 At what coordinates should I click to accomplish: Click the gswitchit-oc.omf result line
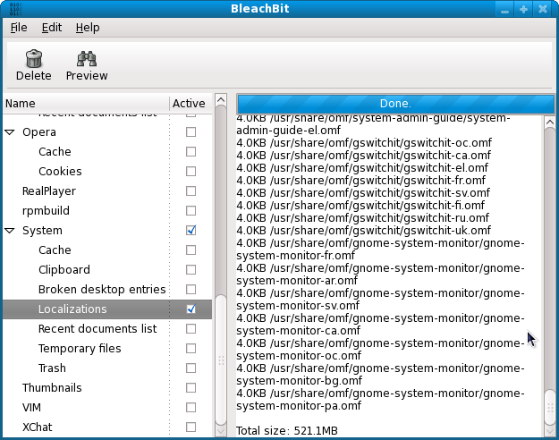(364, 142)
